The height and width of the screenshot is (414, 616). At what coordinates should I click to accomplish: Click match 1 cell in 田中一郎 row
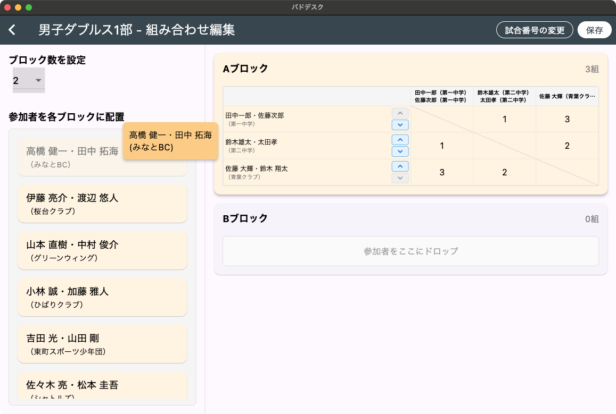(504, 119)
